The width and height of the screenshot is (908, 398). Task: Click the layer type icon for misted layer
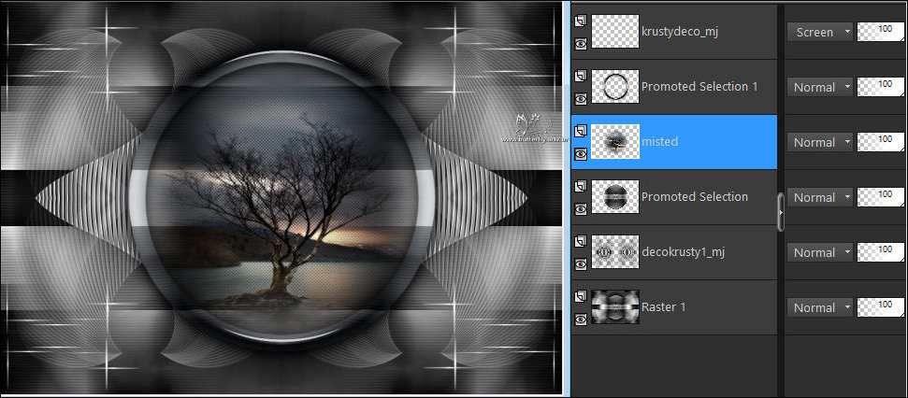pos(580,131)
